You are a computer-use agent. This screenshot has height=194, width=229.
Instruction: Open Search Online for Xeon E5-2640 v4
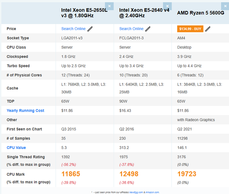(x=131, y=29)
